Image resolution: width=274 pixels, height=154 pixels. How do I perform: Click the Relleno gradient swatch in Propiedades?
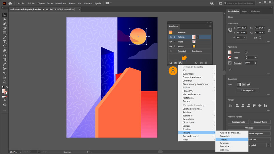[230, 52]
